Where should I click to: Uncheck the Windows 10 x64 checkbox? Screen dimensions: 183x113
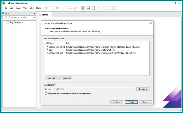[47, 53]
